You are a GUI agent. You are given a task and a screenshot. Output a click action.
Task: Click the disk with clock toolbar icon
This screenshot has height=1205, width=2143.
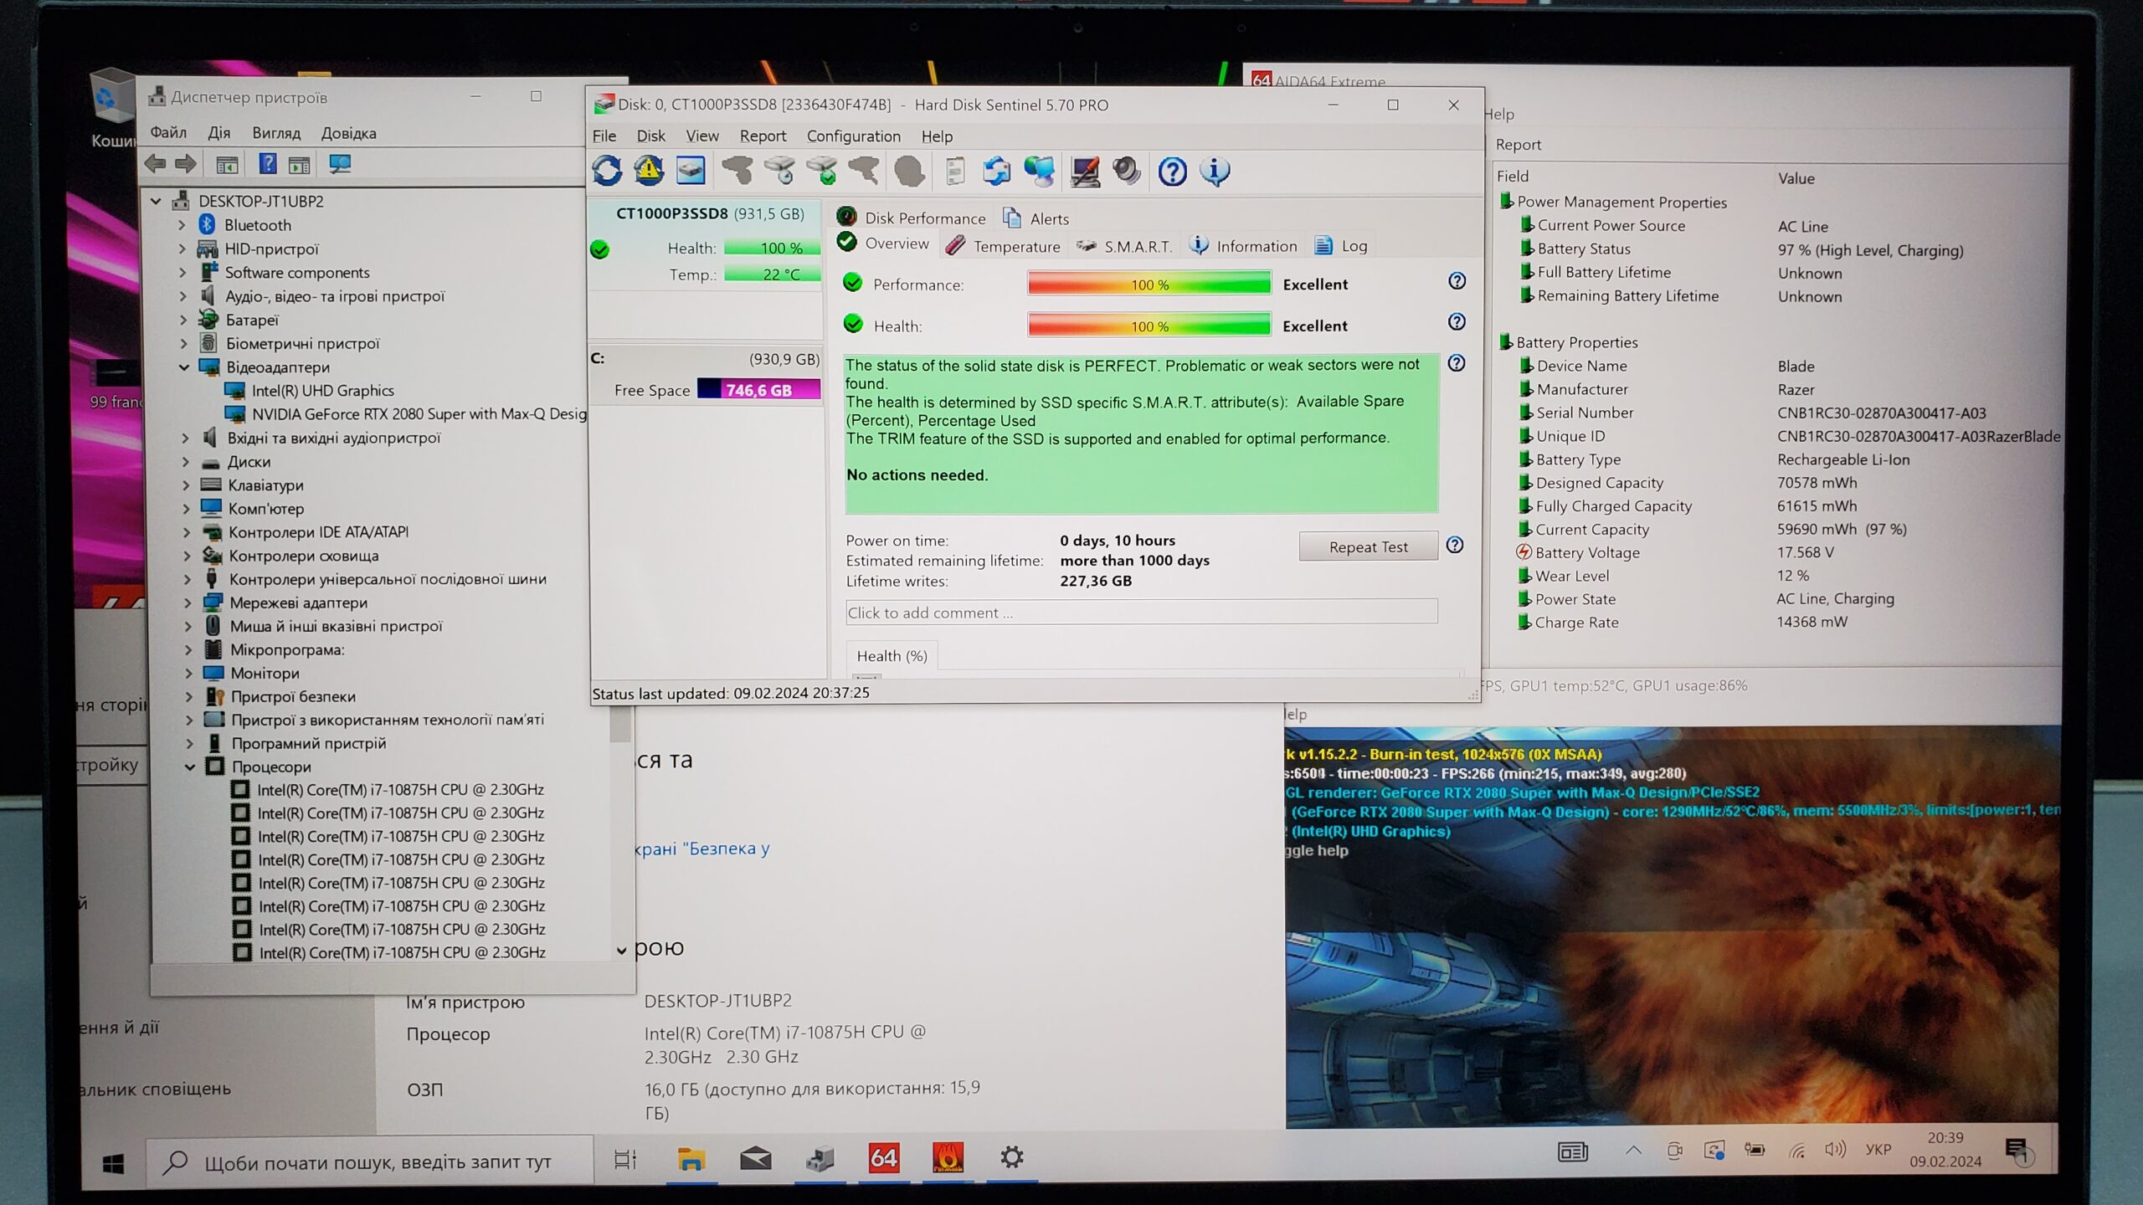click(x=780, y=172)
